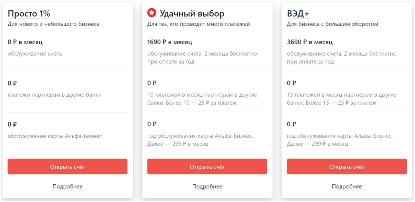The image size is (415, 202).
Task: Click the 15 платежей в месяц description
Action: [342, 99]
